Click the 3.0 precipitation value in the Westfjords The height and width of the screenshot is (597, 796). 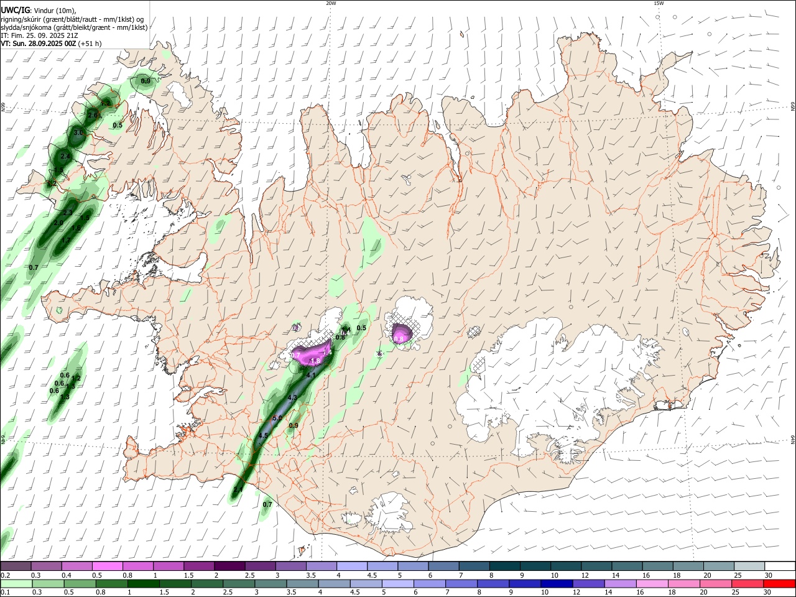[x=78, y=133]
